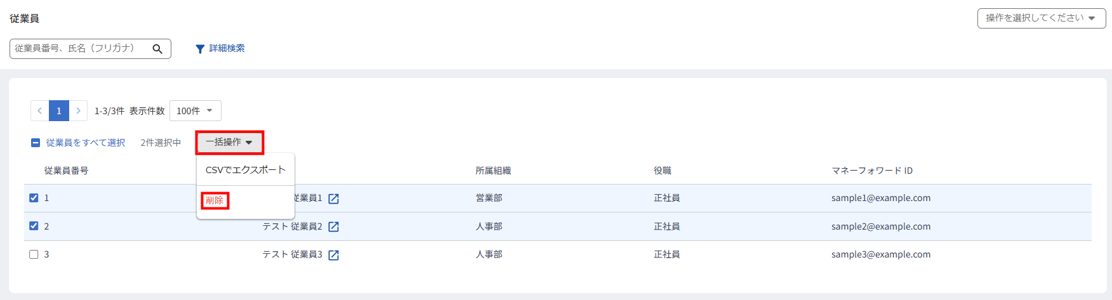Open external link icon for テスト 従業員1
This screenshot has height=300, width=1112.
point(334,199)
